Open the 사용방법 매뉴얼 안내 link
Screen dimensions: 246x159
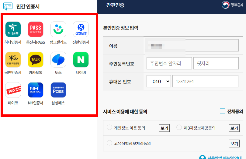coord(224,157)
